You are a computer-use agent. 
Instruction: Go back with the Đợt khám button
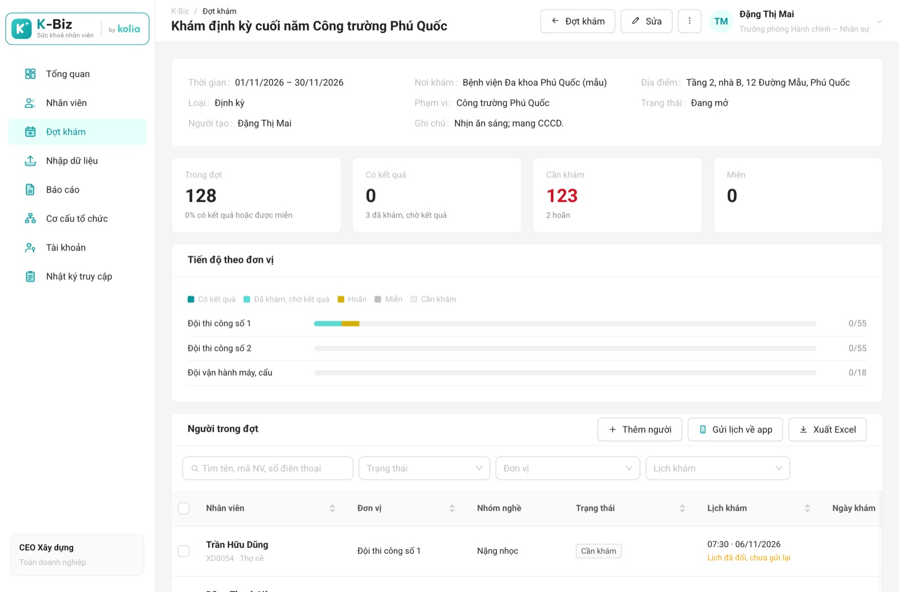click(x=578, y=21)
